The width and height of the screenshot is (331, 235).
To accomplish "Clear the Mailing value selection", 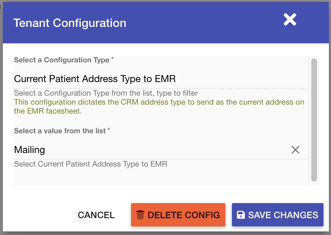I will [x=295, y=150].
